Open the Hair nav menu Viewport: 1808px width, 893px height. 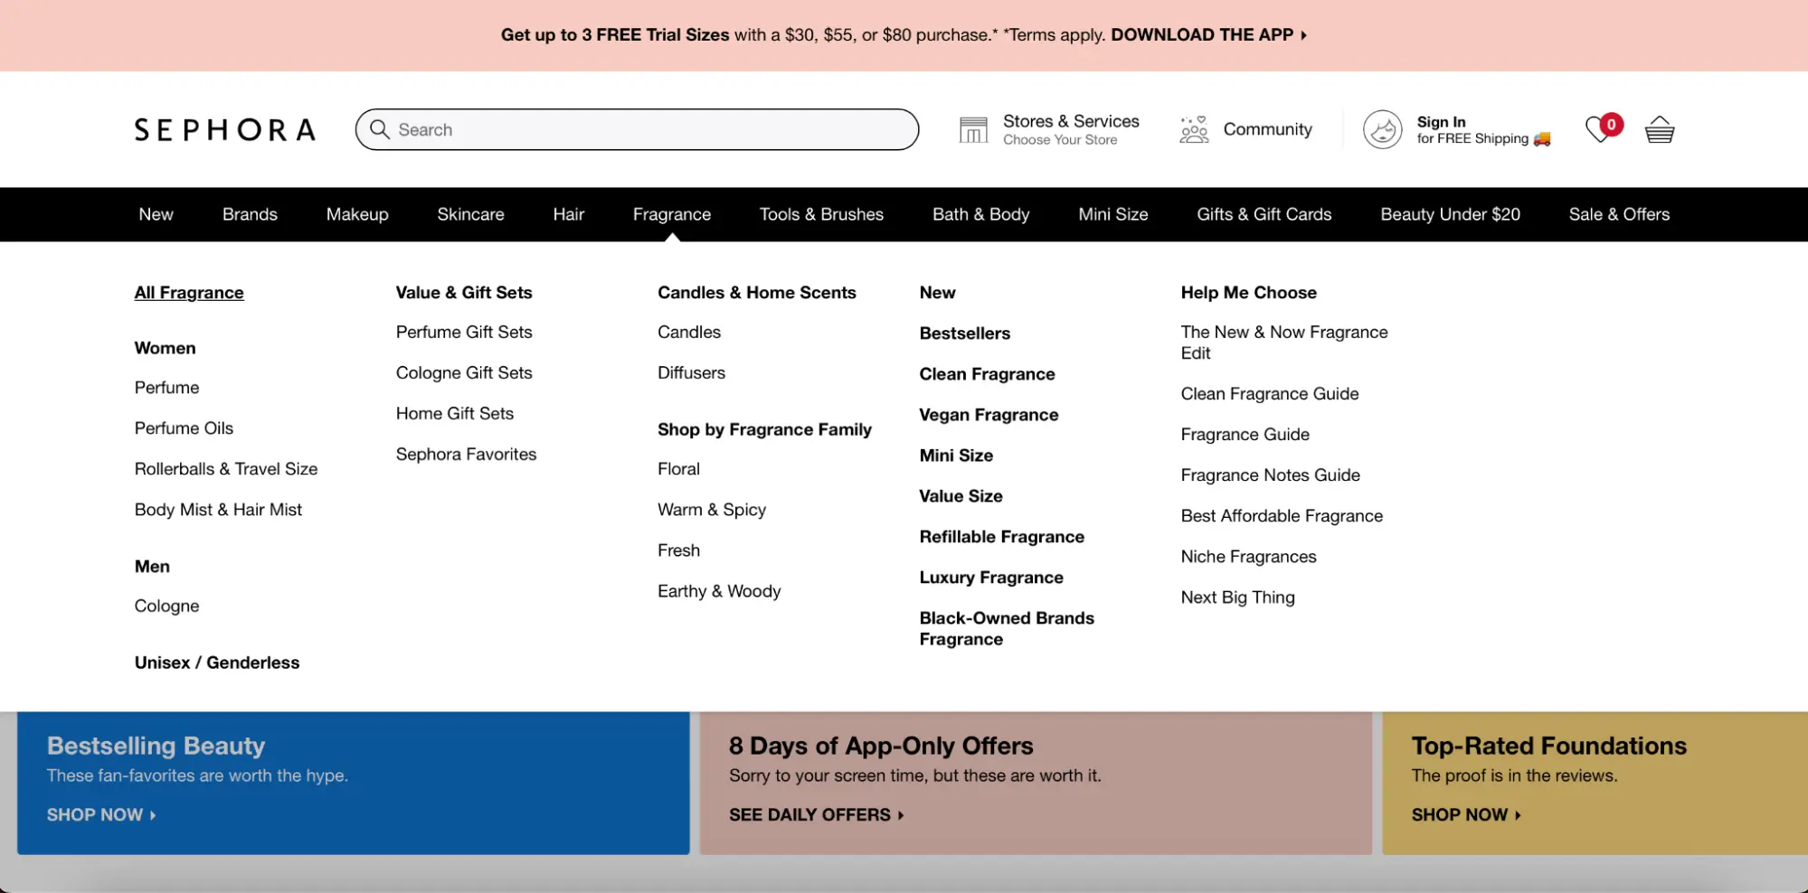pos(569,214)
